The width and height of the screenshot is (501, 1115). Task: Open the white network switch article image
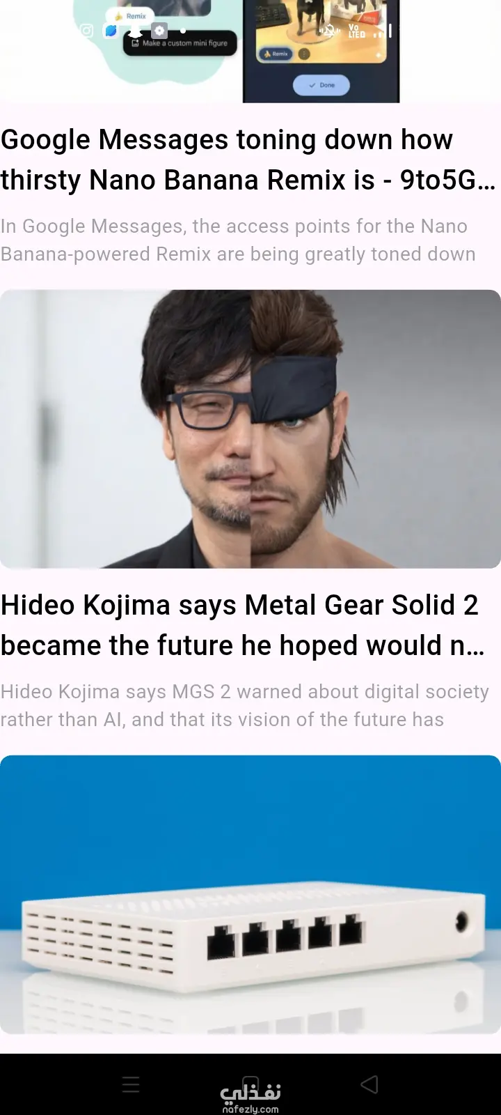pyautogui.click(x=250, y=894)
